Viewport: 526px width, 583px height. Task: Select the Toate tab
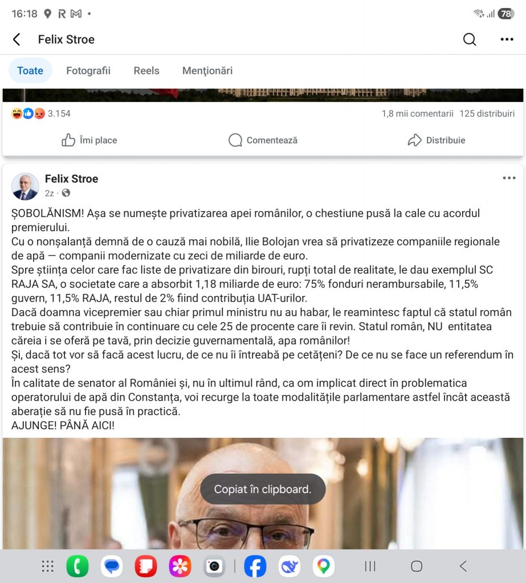(x=30, y=71)
